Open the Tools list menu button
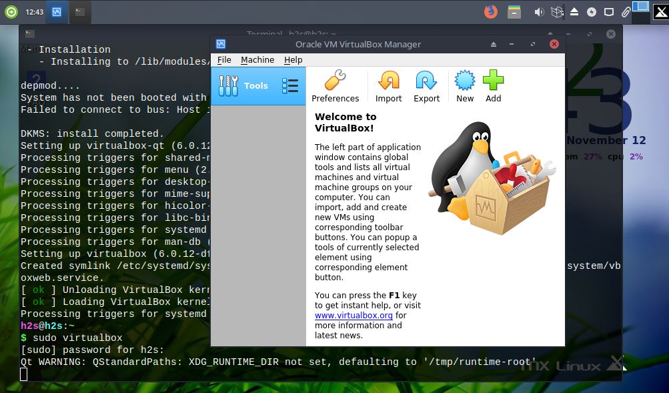Viewport: 669px width, 393px height. 290,86
